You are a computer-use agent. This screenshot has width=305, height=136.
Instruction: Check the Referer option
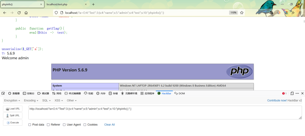click(48, 125)
